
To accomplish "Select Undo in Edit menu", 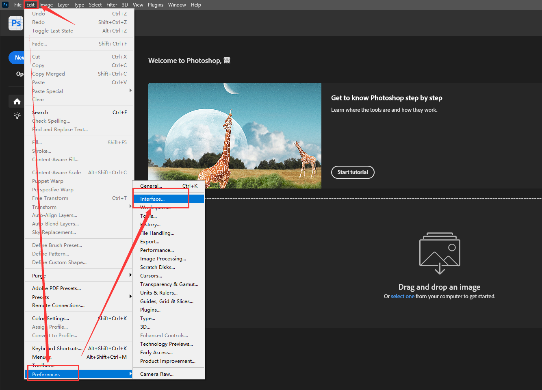I will click(x=80, y=14).
